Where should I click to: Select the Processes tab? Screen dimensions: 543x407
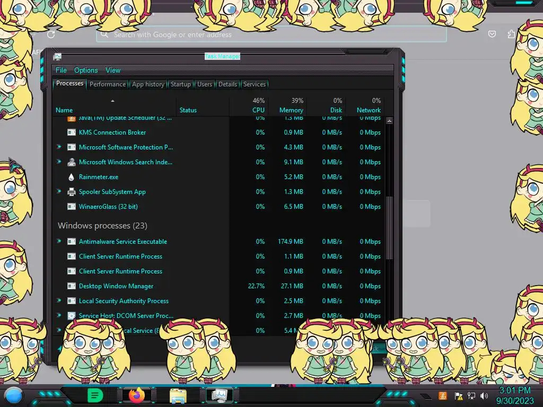pos(69,83)
